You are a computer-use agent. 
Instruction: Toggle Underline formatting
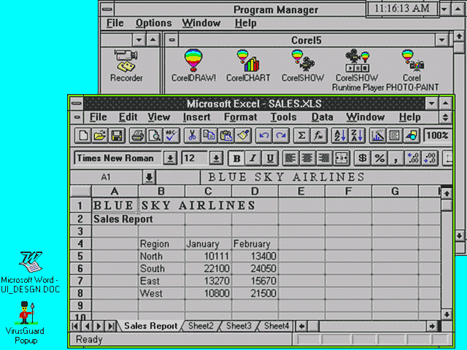point(271,158)
